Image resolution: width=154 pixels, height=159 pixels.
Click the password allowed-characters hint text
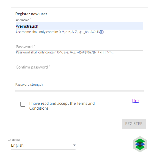click(x=65, y=52)
